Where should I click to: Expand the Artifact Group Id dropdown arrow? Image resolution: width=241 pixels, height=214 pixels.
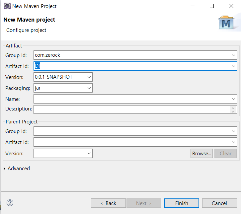coord(233,55)
